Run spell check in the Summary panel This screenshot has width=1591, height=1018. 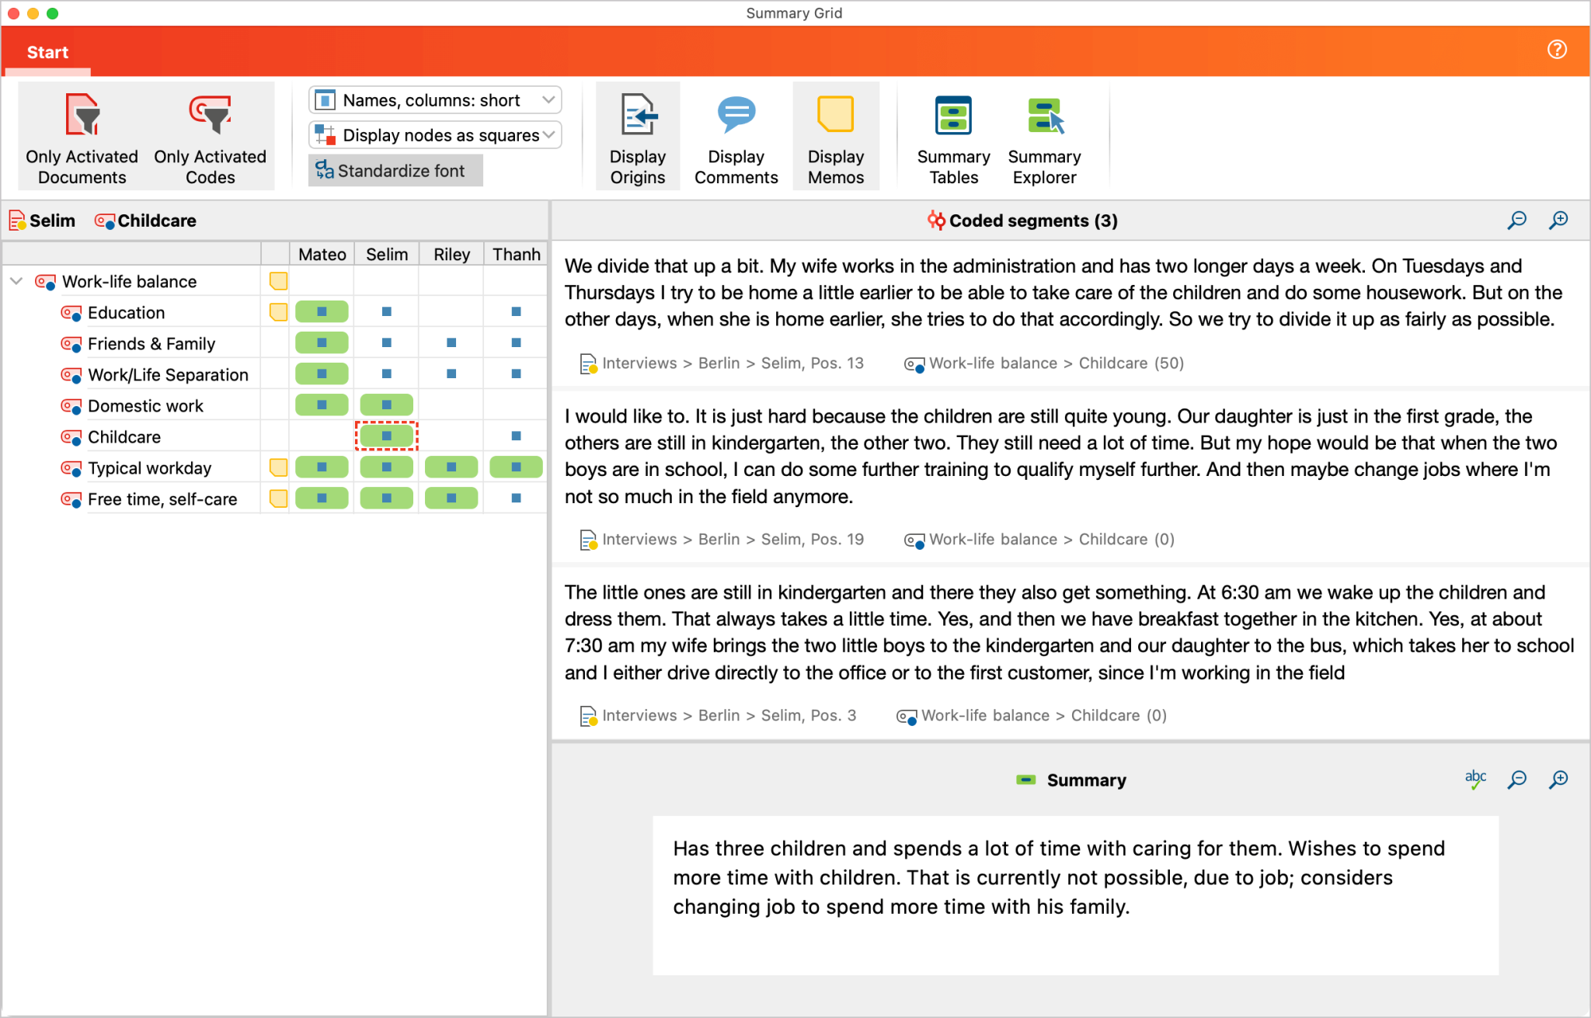point(1474,780)
